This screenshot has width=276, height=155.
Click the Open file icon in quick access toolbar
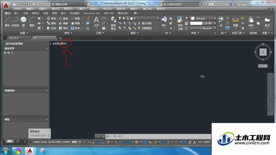click(19, 4)
